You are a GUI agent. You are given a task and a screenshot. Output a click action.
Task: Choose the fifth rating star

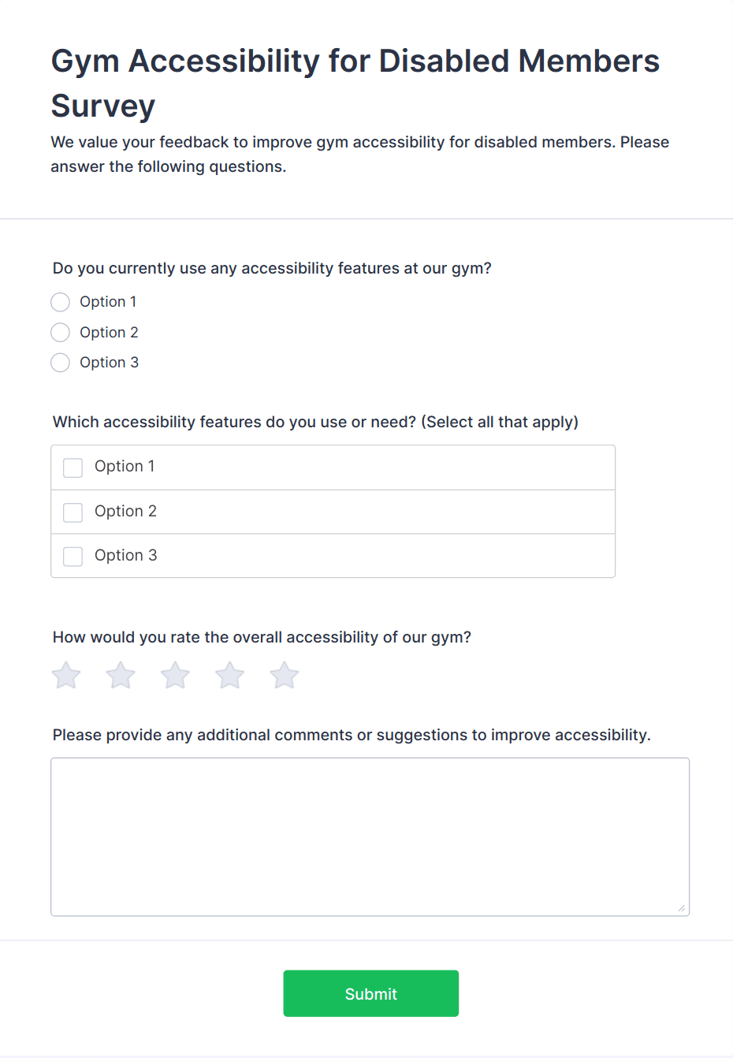coord(285,676)
